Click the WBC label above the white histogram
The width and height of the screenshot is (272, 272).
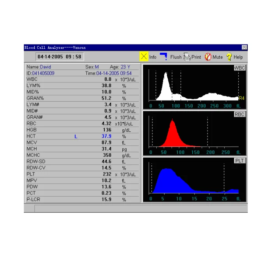[240, 68]
